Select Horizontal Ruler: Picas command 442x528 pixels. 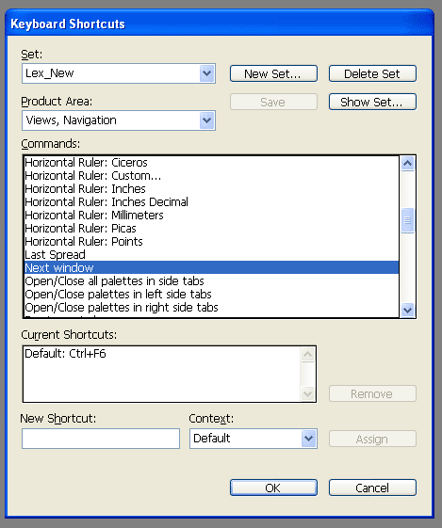211,229
